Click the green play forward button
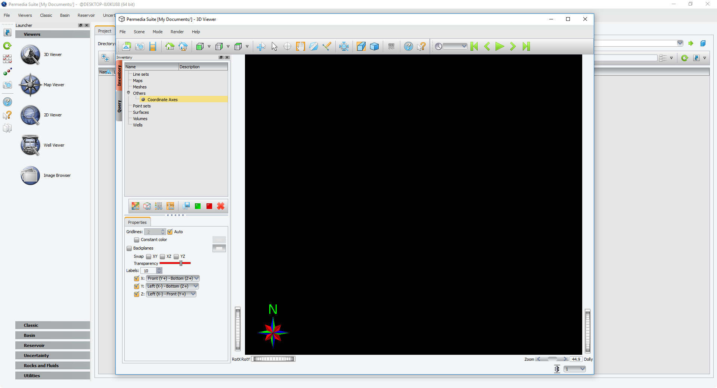717x388 pixels. (500, 46)
